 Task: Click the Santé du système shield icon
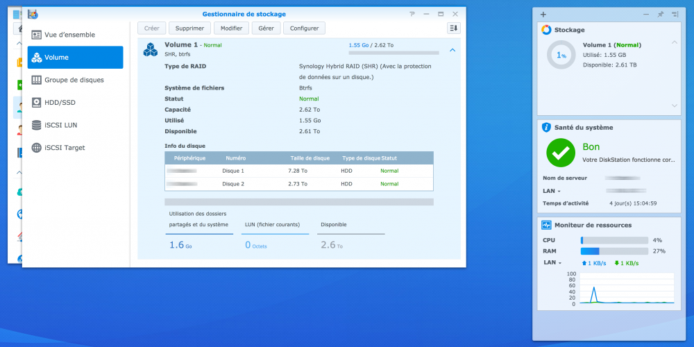[x=546, y=128]
